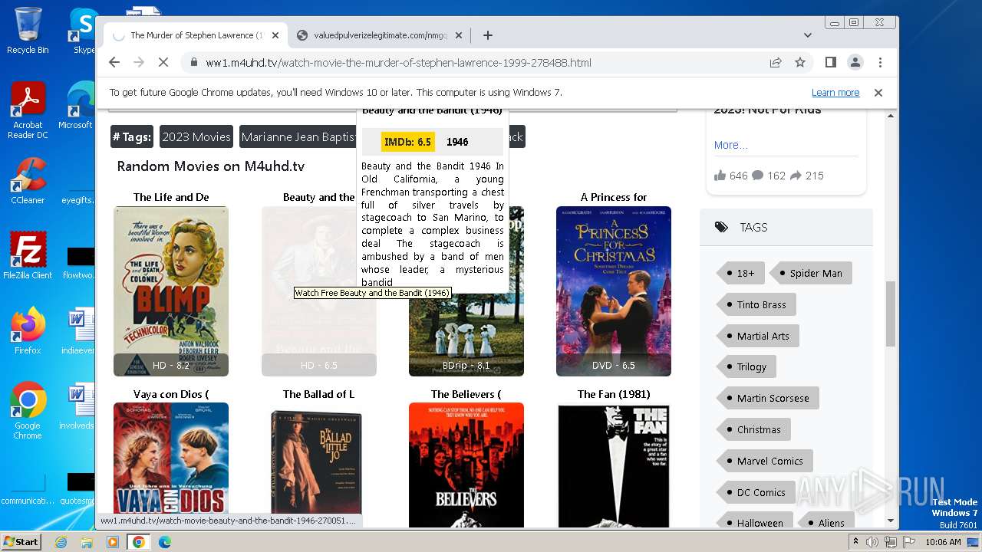Screen dimensions: 982x552
Task: Open The Life and Death of Colonel Blimp poster
Action: tap(171, 291)
